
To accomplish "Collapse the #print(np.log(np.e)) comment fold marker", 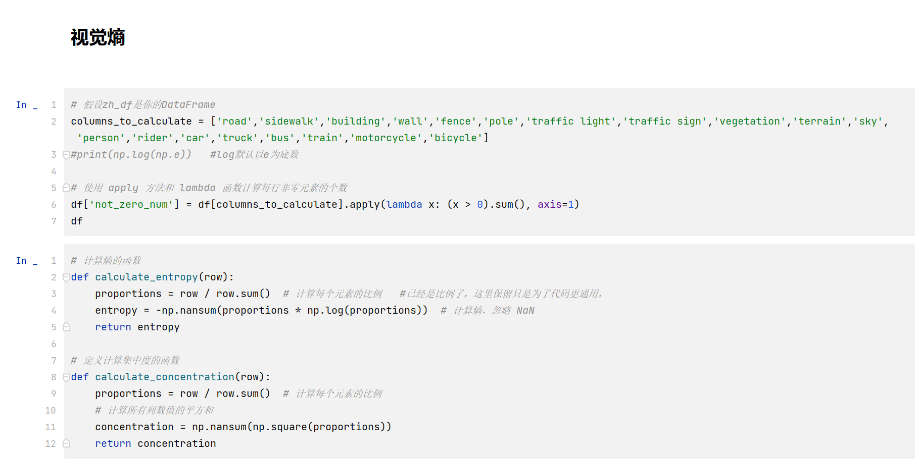I will 66,155.
